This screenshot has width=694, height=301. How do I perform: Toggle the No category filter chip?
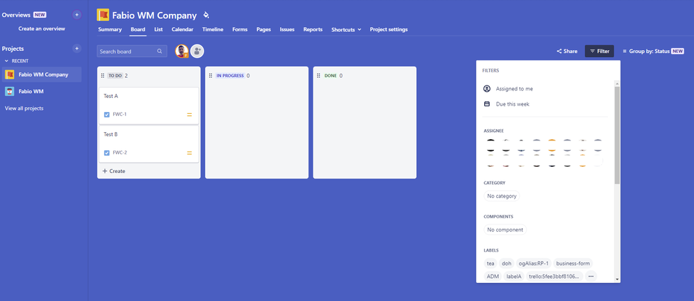coord(502,196)
